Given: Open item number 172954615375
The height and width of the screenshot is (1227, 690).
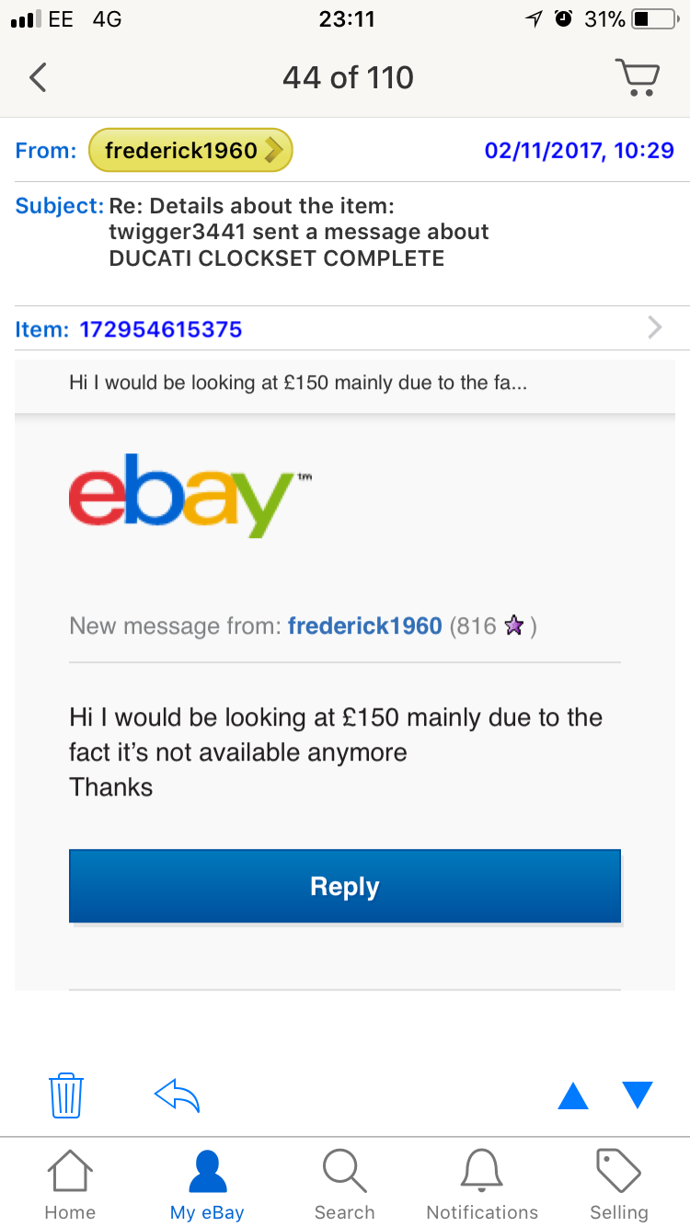Looking at the screenshot, I should point(161,328).
